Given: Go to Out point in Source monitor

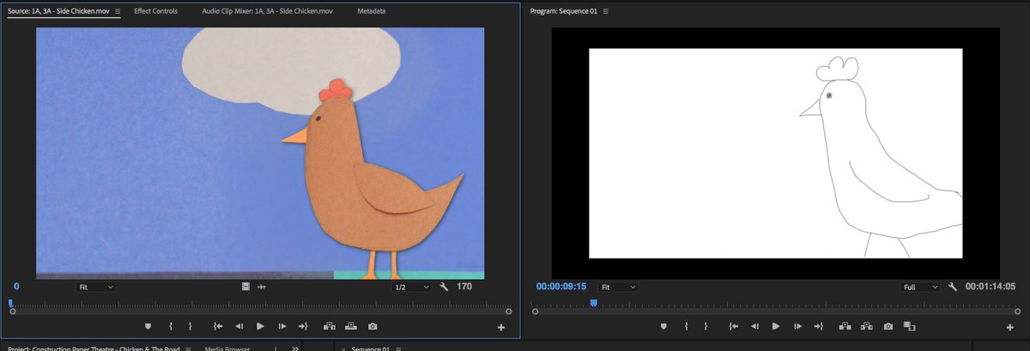Looking at the screenshot, I should tap(302, 326).
